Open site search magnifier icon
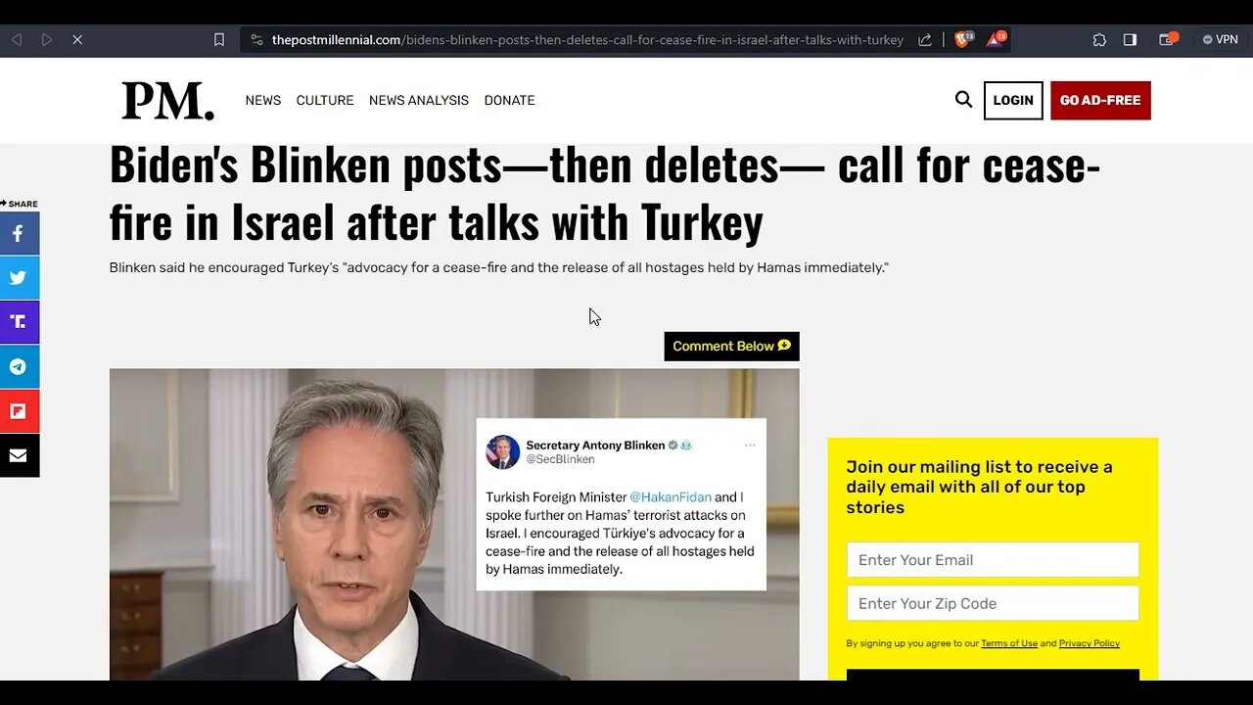 pos(963,100)
